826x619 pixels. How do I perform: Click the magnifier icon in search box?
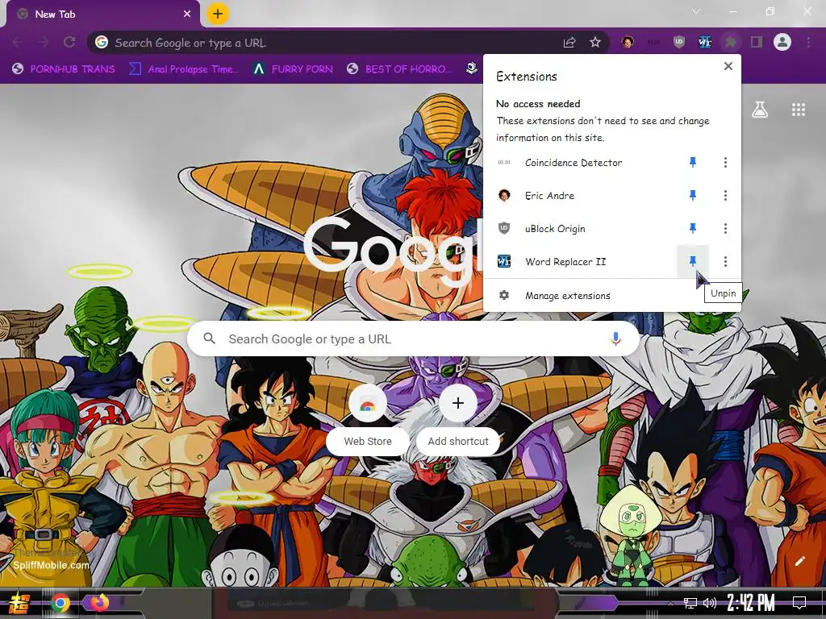[x=209, y=339]
